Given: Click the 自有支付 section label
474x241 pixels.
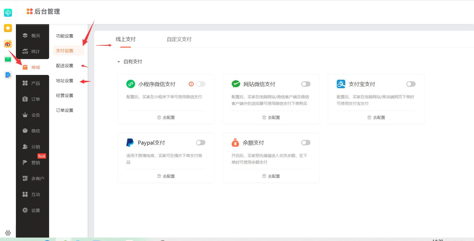Looking at the screenshot, I should pos(133,62).
